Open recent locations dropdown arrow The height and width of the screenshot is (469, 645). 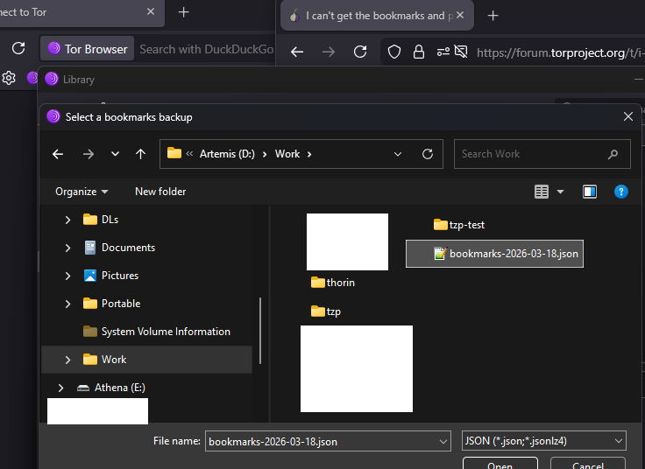pos(115,154)
